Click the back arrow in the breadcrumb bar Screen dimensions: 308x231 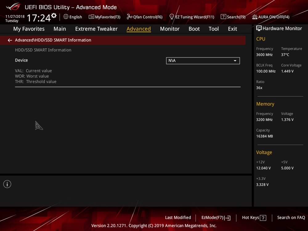point(10,40)
